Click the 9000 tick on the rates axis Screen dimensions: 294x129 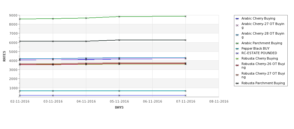click(14, 15)
